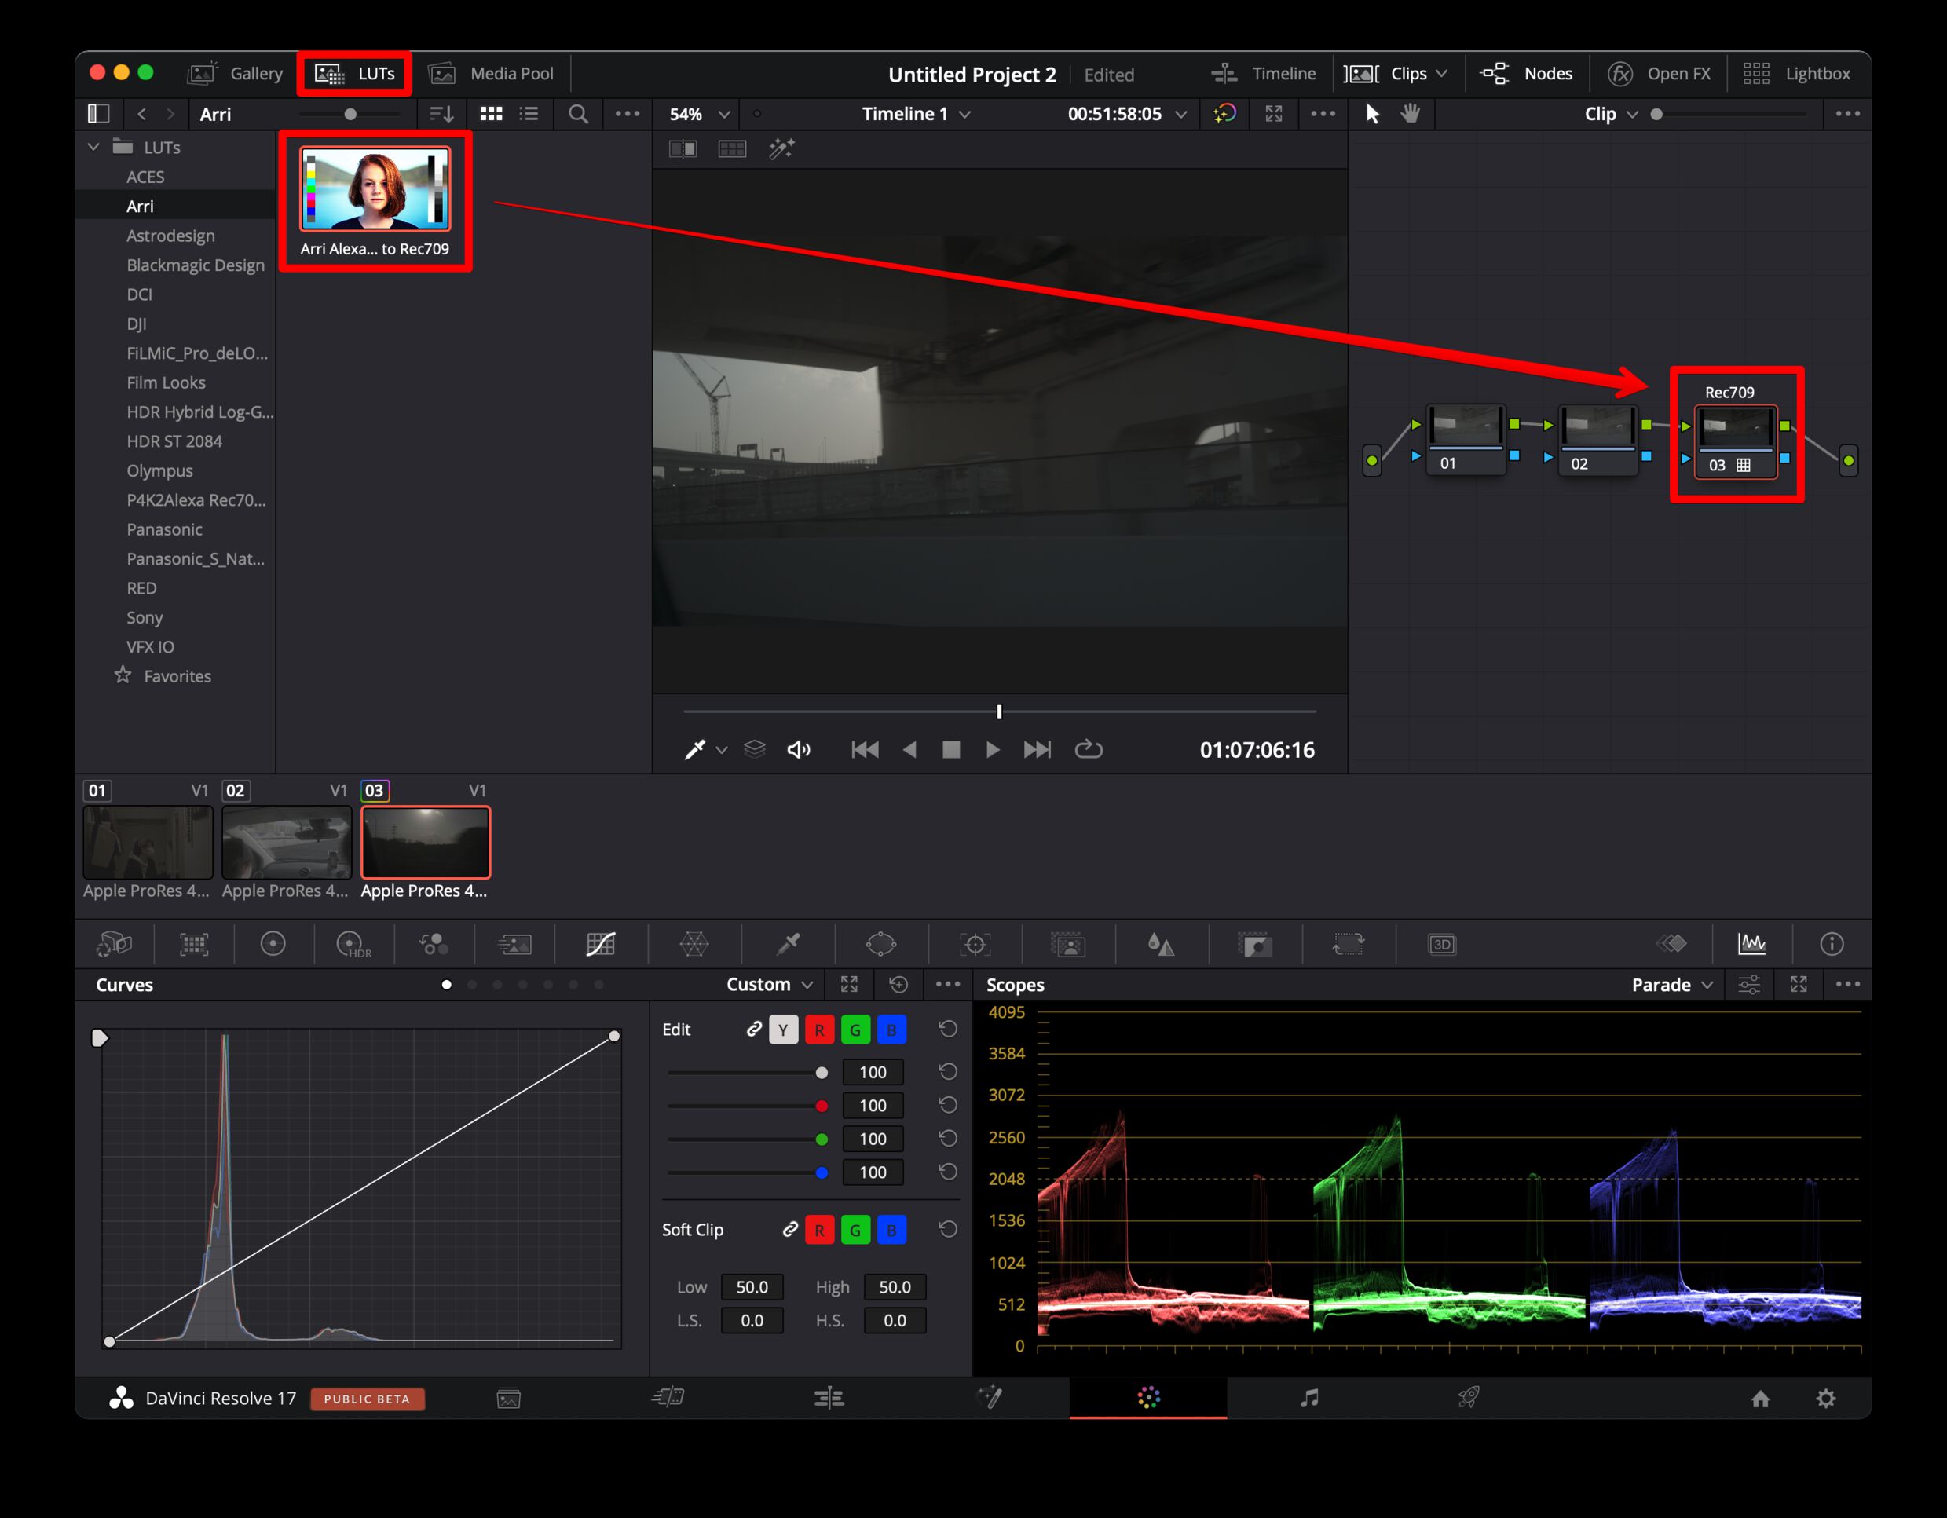This screenshot has height=1518, width=1947.
Task: Open the Fairlight page music note
Action: (1308, 1398)
